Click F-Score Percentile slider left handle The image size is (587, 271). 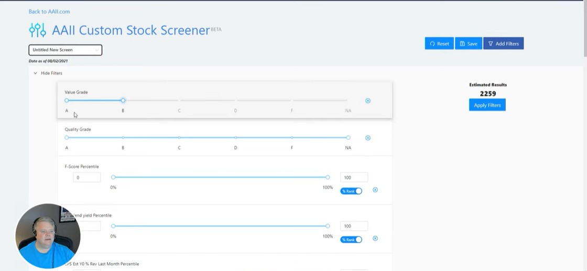[x=113, y=177]
